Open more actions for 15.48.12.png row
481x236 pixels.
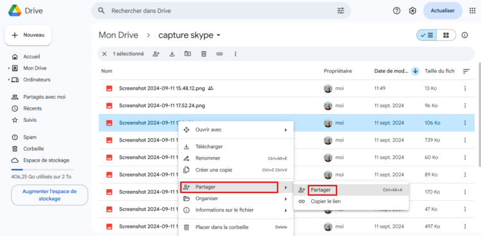tap(465, 88)
